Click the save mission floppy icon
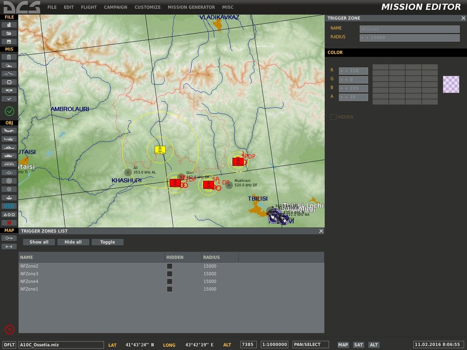The image size is (467, 350). [9, 42]
